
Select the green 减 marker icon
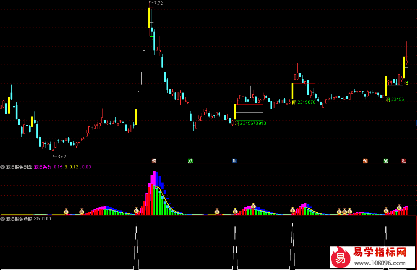point(386,161)
